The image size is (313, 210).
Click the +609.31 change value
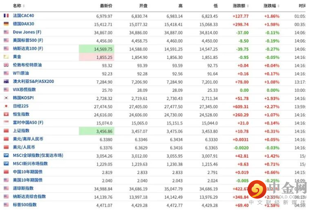coord(240,107)
